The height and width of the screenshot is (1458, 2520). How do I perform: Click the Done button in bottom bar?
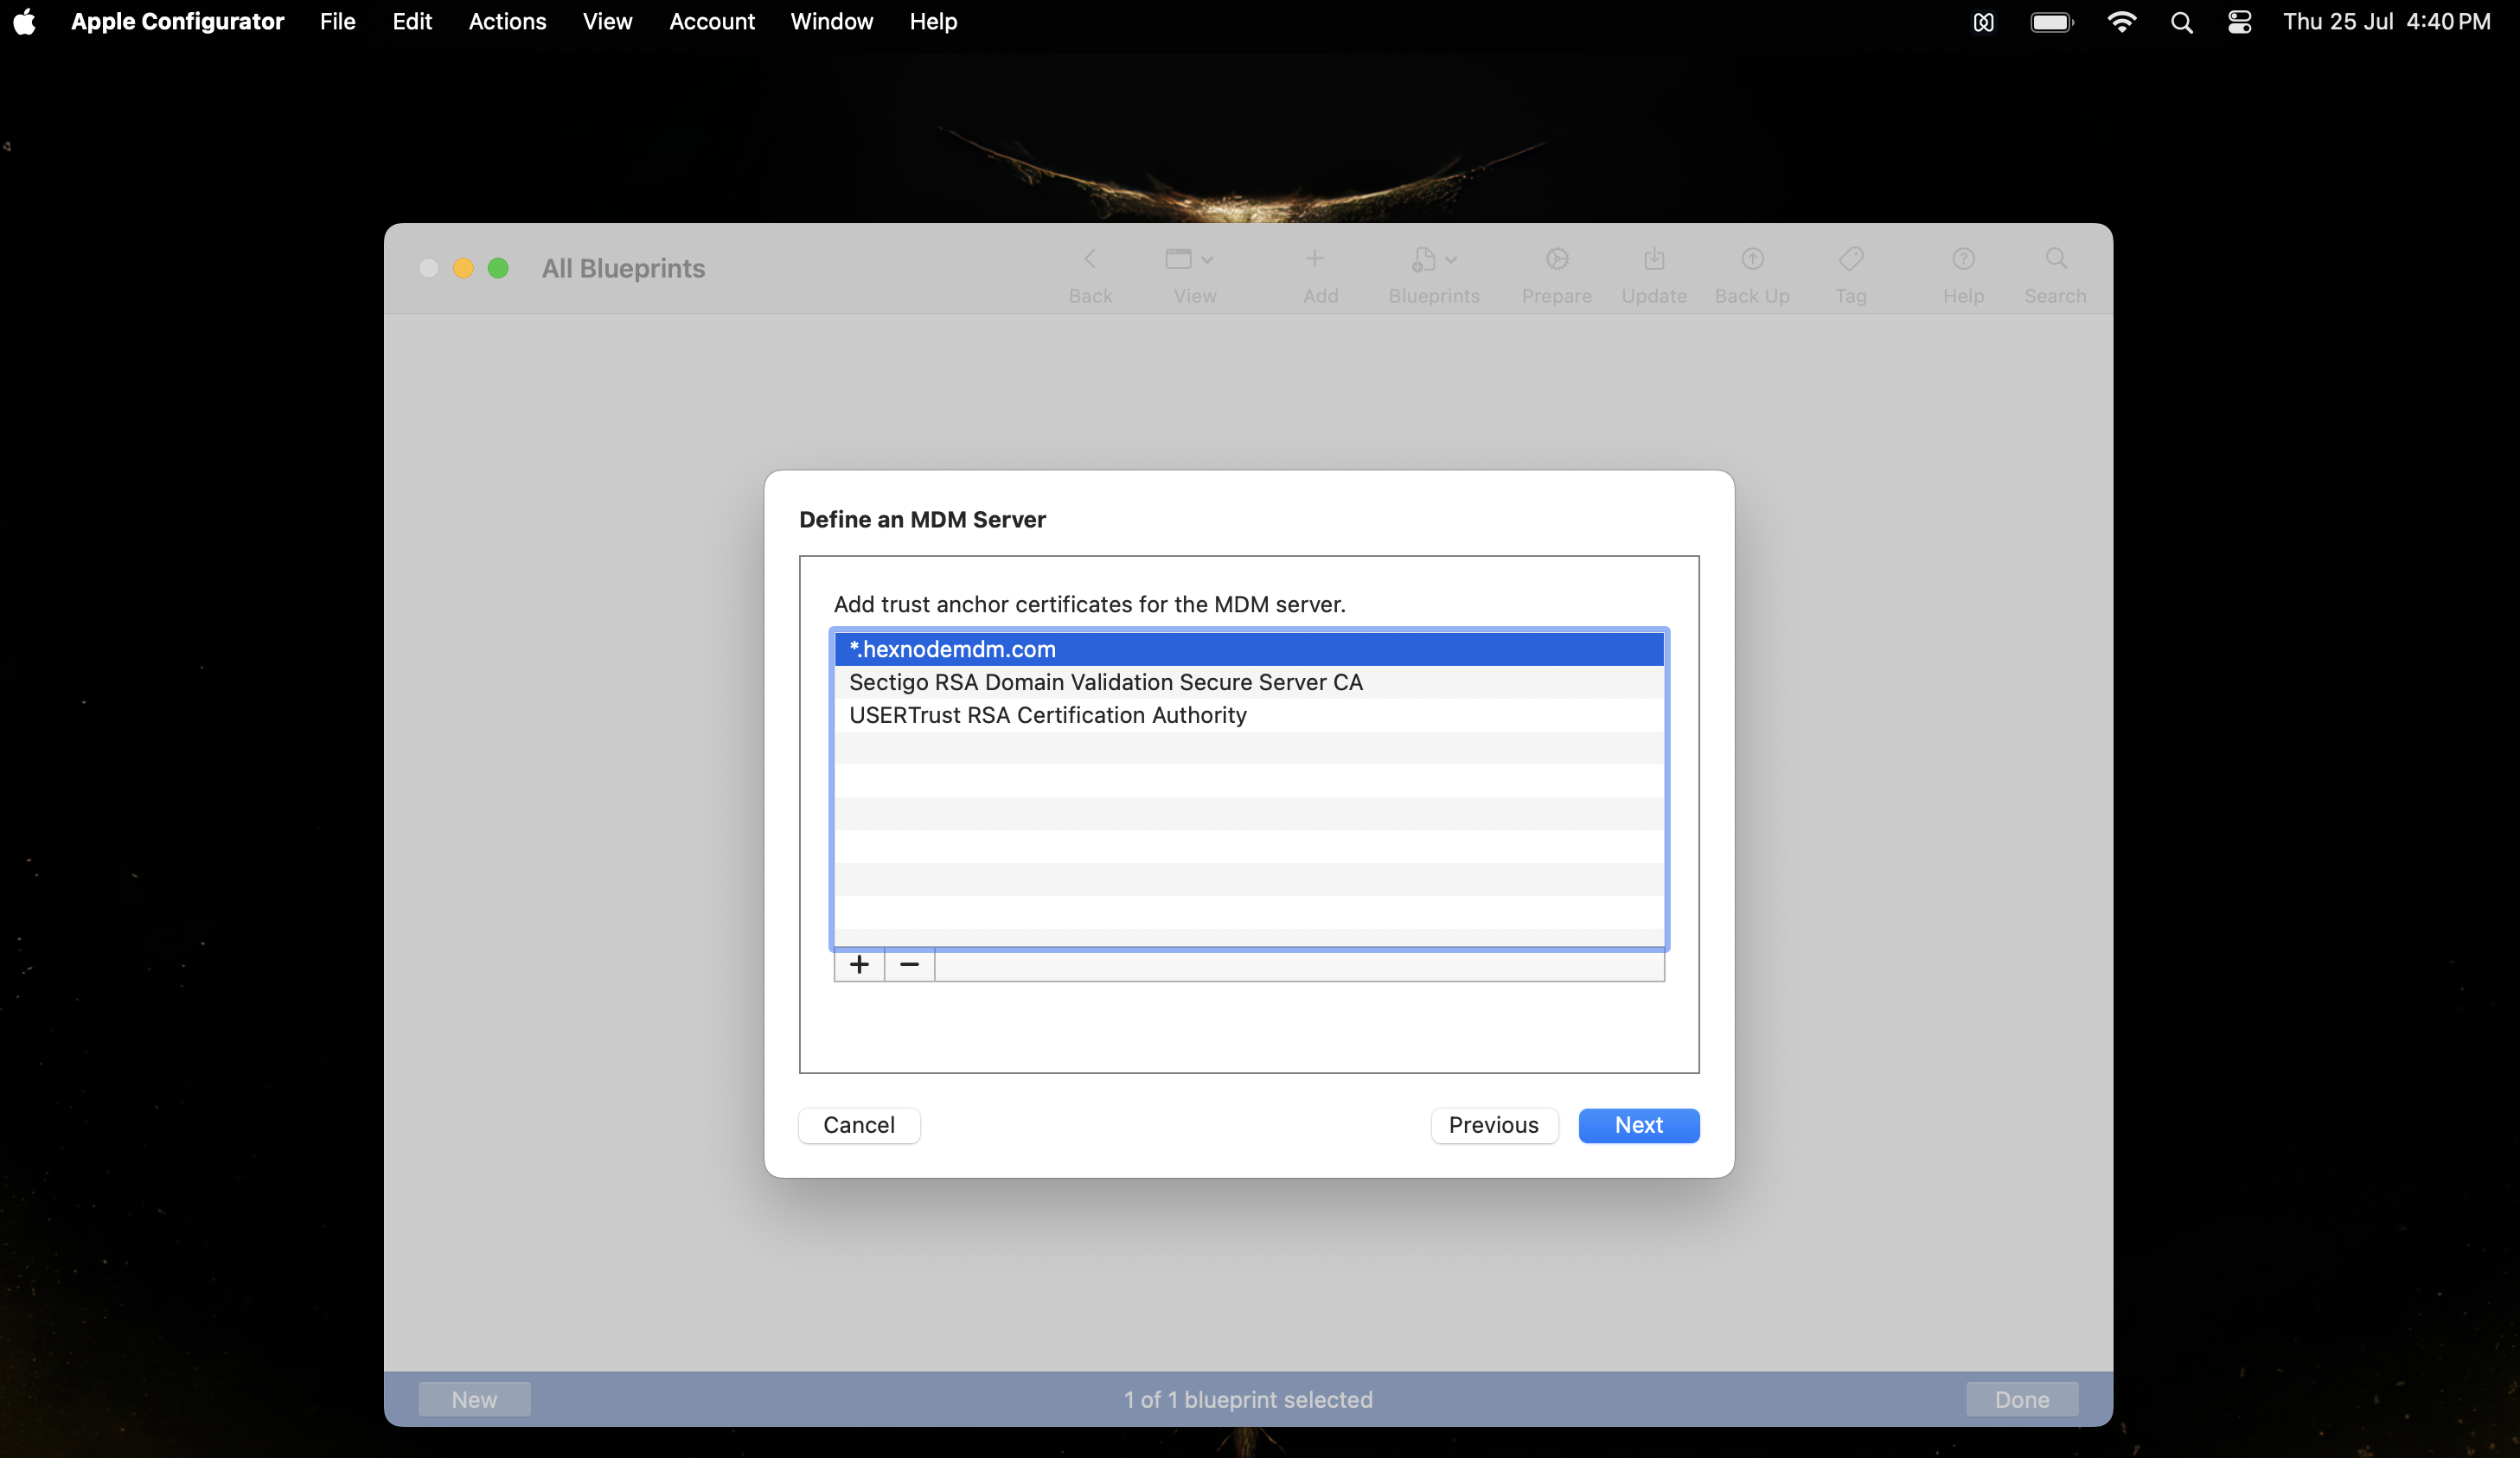(2021, 1399)
